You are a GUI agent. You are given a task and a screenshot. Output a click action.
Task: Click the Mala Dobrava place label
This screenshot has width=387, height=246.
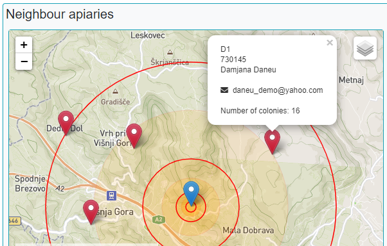248,230
